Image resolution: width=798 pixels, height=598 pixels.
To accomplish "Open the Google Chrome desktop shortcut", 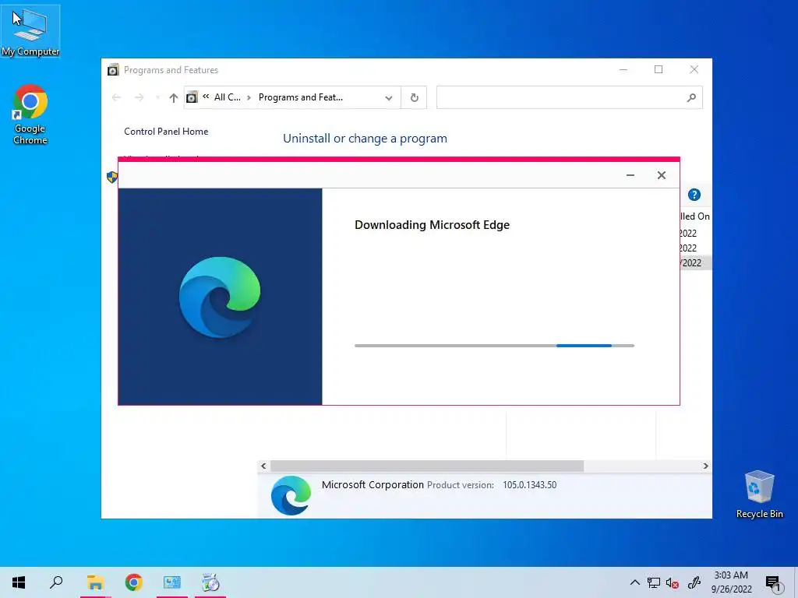I will 30,115.
